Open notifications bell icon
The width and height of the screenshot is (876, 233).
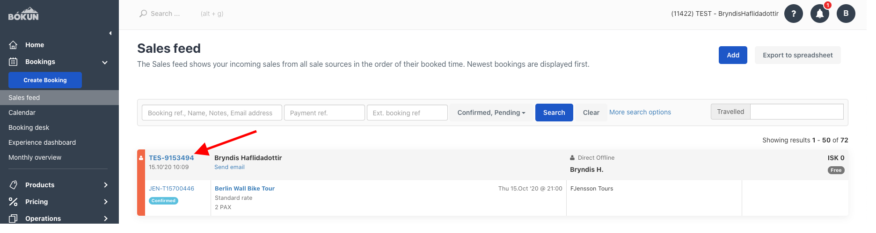coord(820,14)
